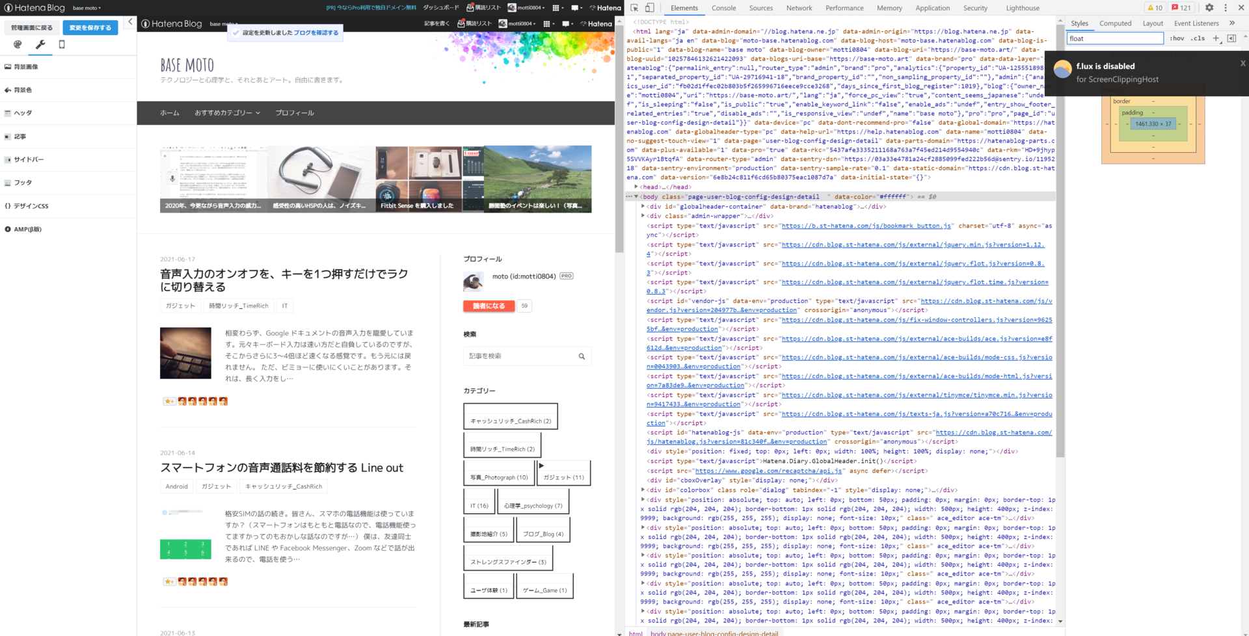This screenshot has width=1249, height=636.
Task: Dismiss the f.lux notification
Action: (x=1242, y=63)
